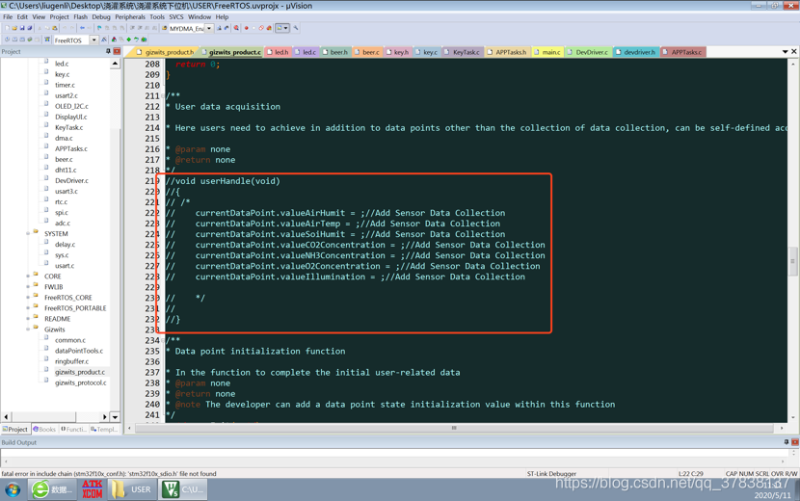
Task: Pin the Build Output panel
Action: pos(787,442)
